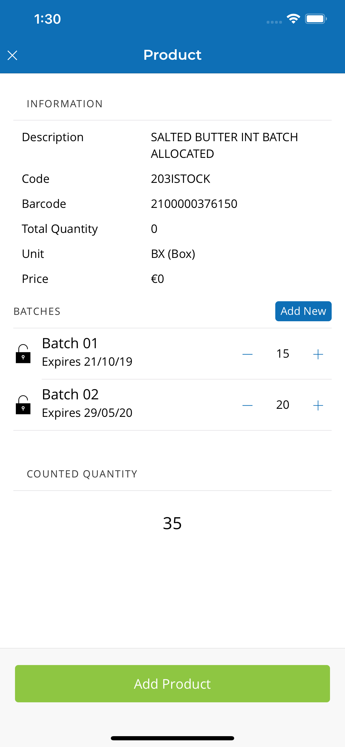Screen dimensions: 345x747
Task: Tap the Add New batch button
Action: (x=303, y=311)
